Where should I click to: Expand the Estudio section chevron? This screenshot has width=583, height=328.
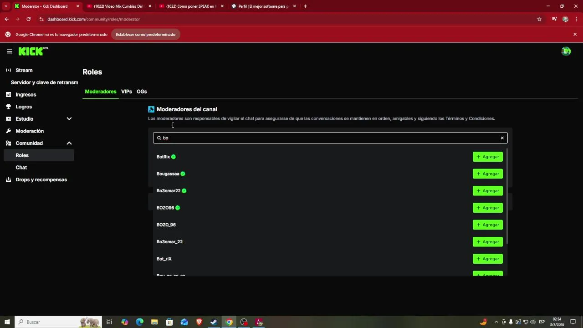point(69,119)
